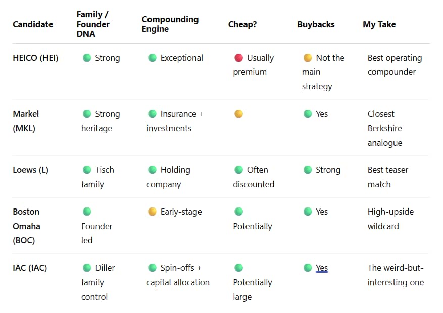
Task: Select the Loews (L) candidate name
Action: (x=30, y=170)
